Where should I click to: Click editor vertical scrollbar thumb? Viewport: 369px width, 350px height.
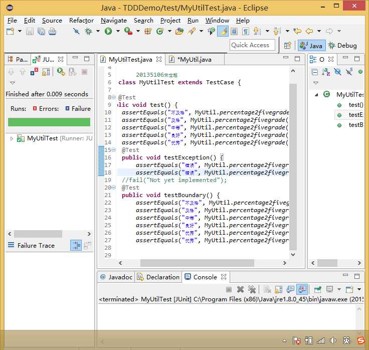pyautogui.click(x=293, y=166)
